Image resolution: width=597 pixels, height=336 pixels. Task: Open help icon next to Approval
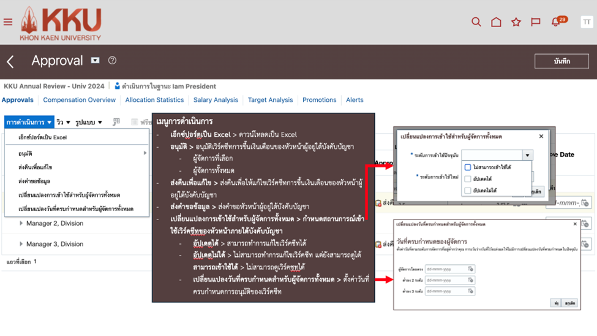[112, 61]
